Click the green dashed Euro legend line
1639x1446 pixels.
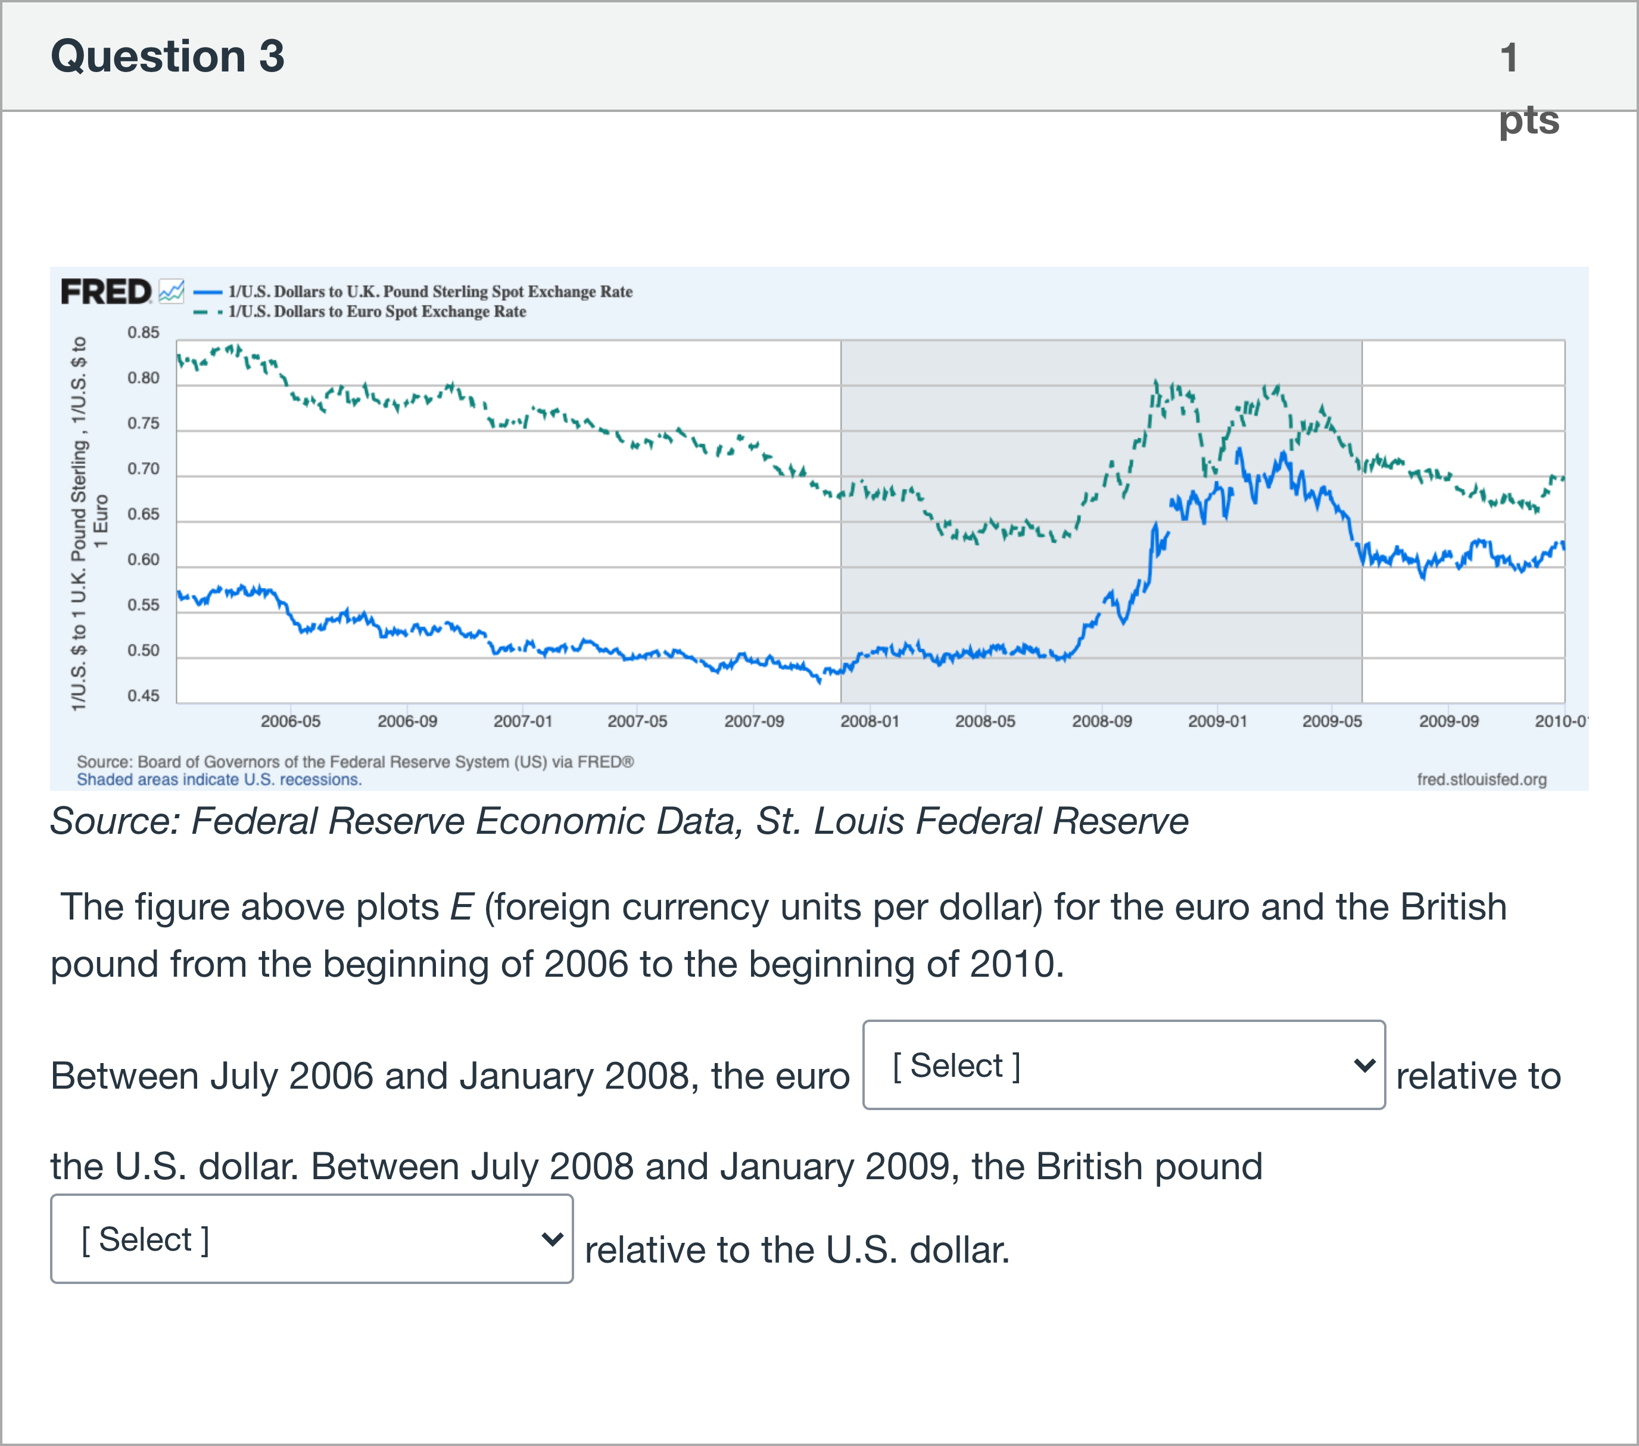click(x=208, y=312)
